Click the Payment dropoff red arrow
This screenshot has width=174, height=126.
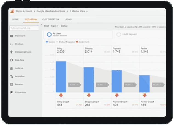click(117, 95)
